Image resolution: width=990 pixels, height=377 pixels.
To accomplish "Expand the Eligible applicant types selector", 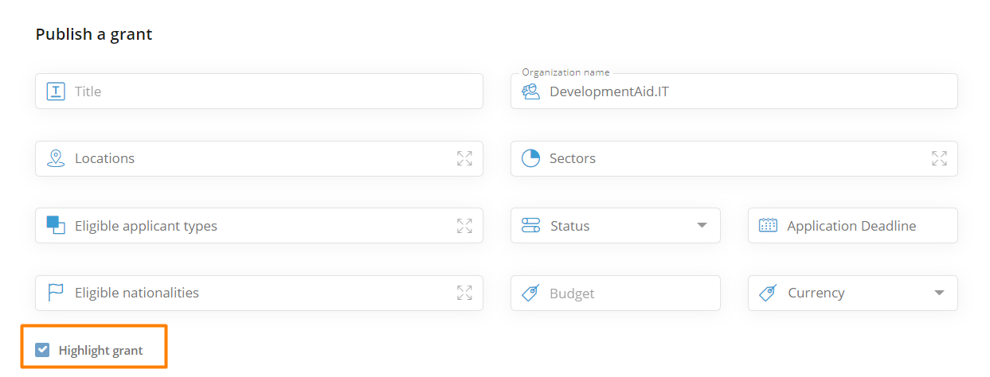I will click(x=464, y=225).
